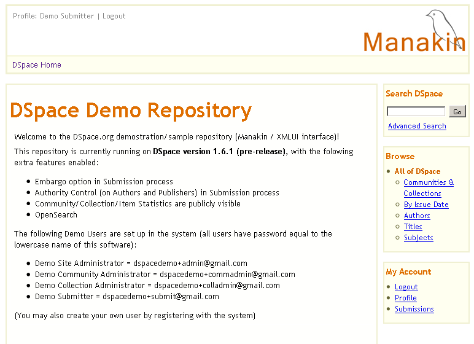This screenshot has width=474, height=344.
Task: Click the All of DSpace browse heading
Action: pos(417,171)
